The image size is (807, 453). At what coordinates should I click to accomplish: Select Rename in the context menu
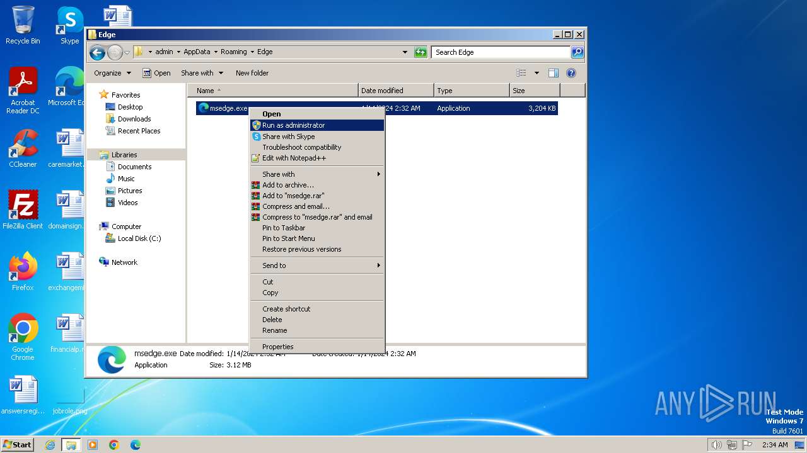coord(317,330)
